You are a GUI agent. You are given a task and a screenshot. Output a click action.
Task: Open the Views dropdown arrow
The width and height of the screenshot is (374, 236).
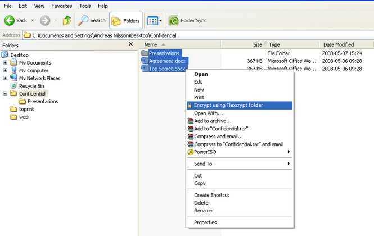tap(161, 21)
